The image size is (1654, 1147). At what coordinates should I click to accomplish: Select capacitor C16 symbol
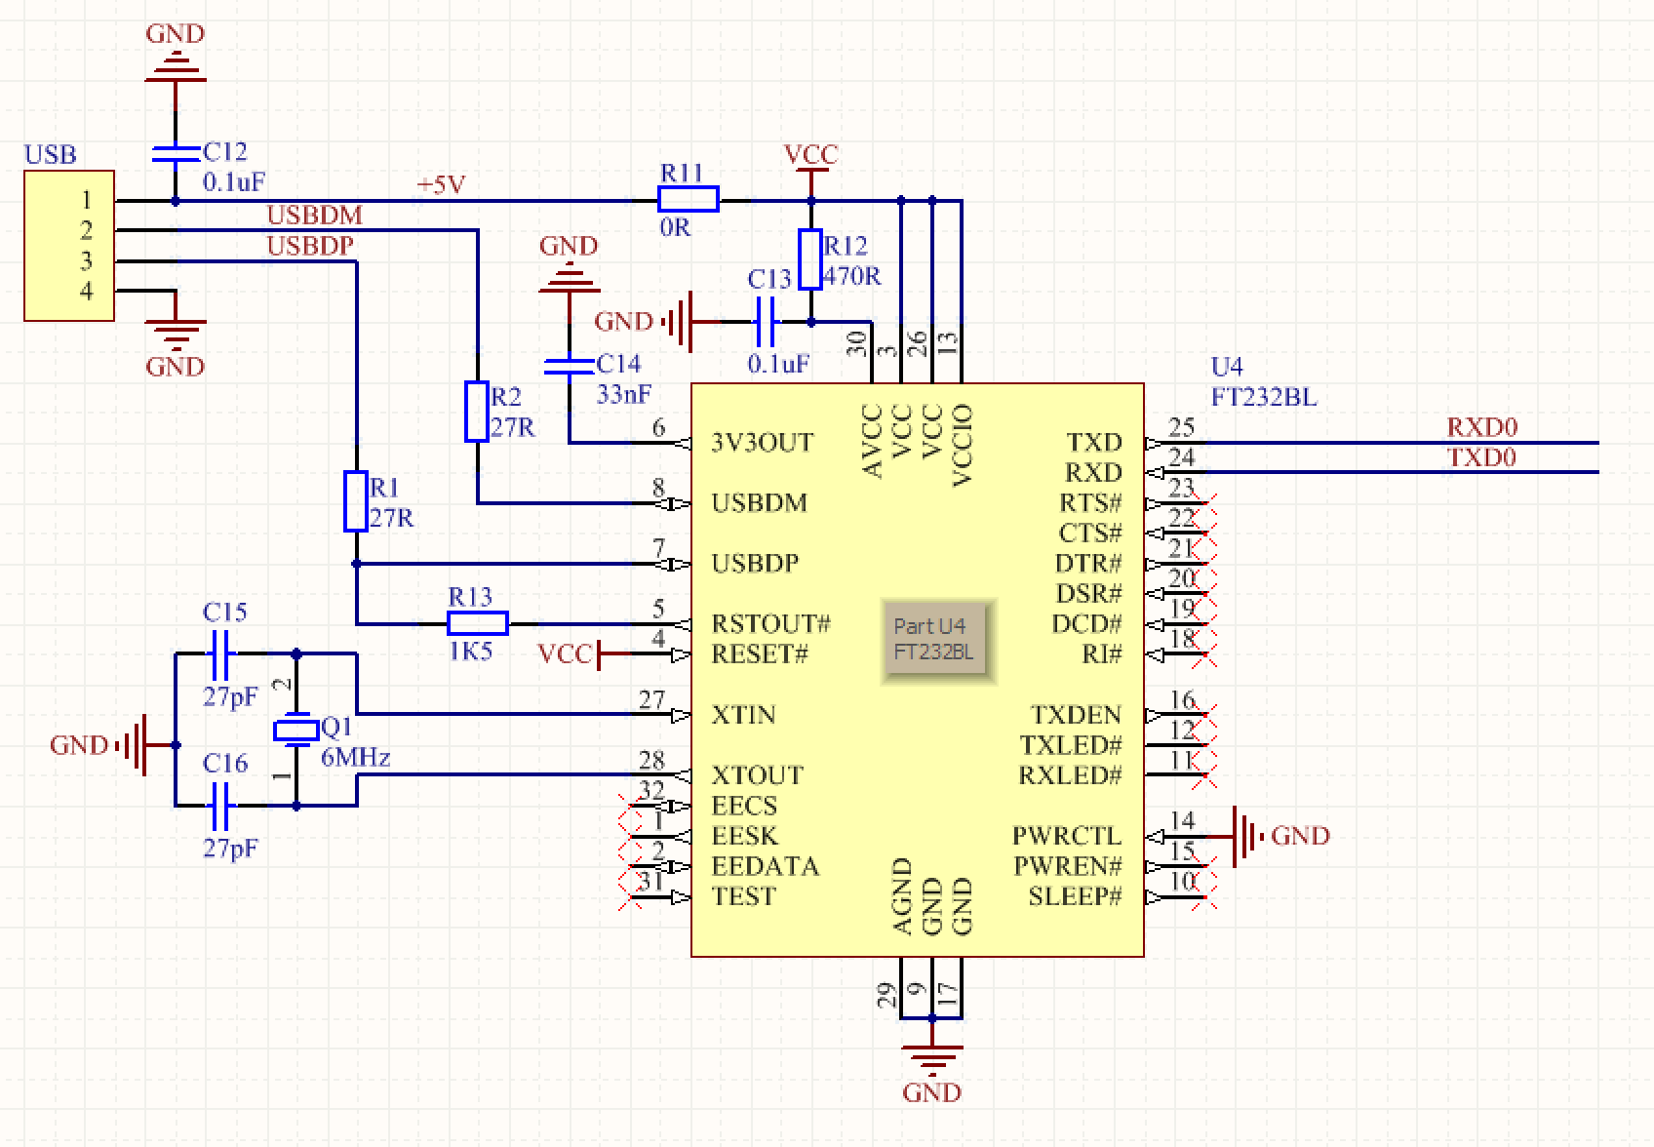[219, 805]
